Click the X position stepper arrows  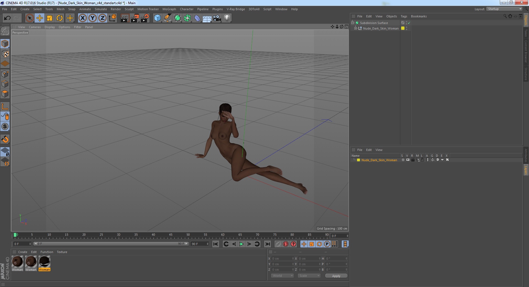293,259
